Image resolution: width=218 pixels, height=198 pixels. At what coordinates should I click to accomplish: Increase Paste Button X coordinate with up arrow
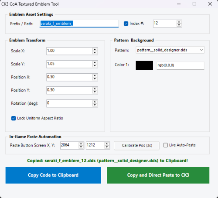[81, 143]
